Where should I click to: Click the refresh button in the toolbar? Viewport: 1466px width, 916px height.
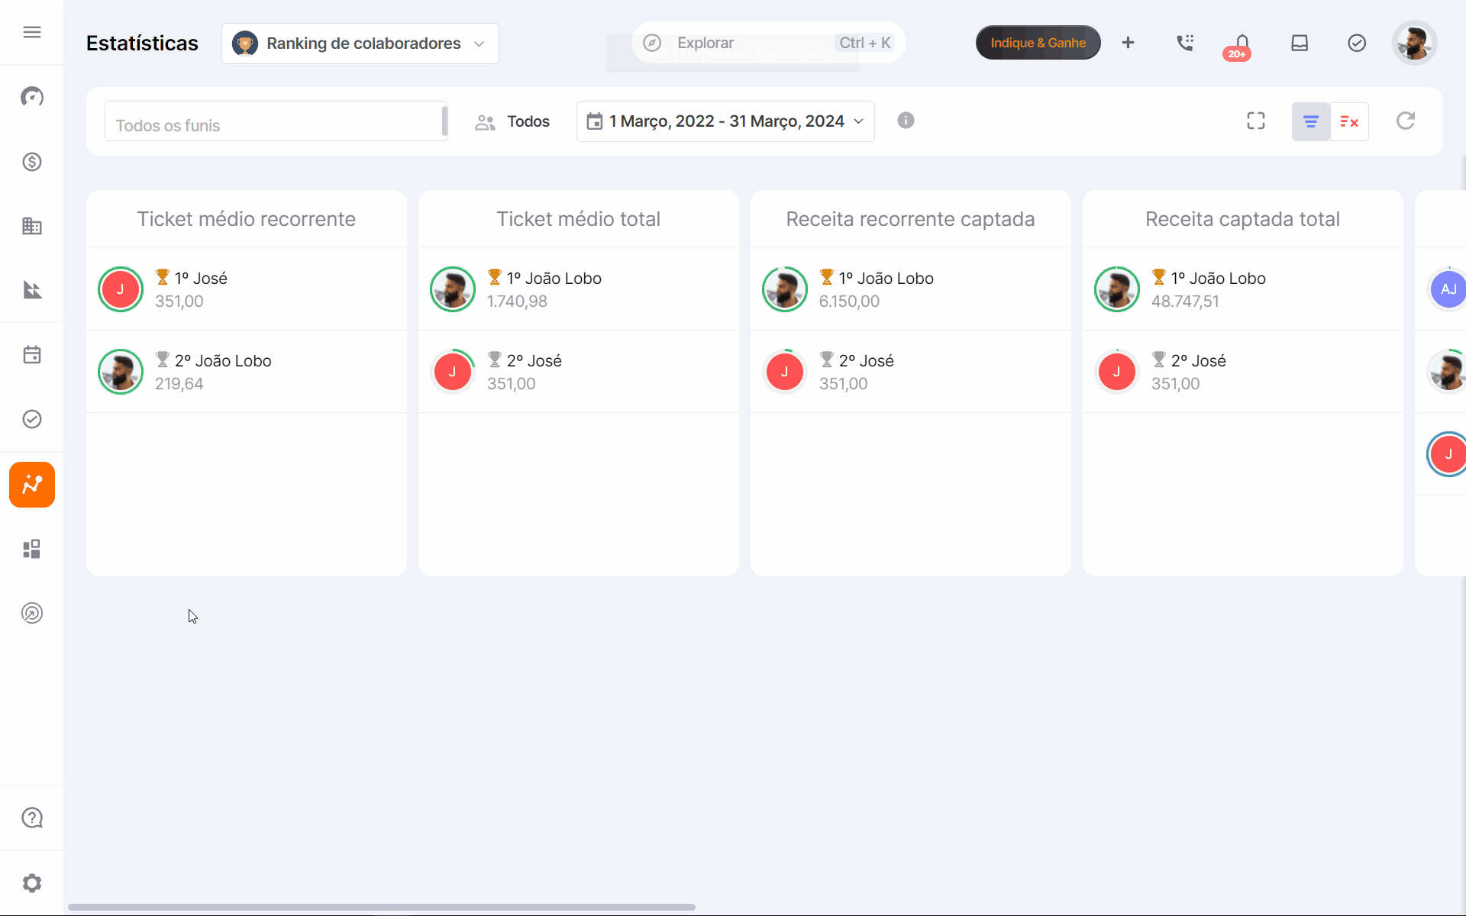(x=1406, y=121)
